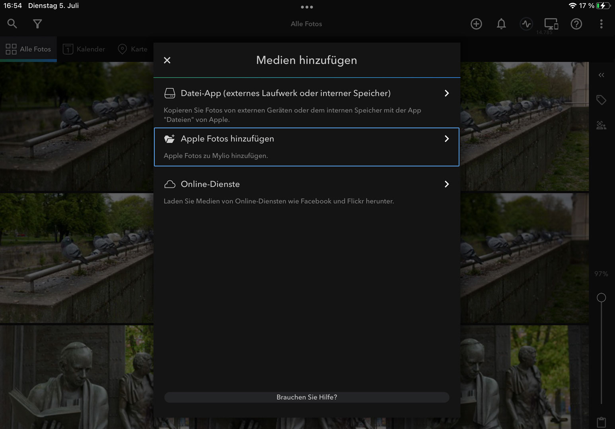This screenshot has width=615, height=429.
Task: Click the Laden Sie Medien von Online-Diensten text
Action: 279,201
